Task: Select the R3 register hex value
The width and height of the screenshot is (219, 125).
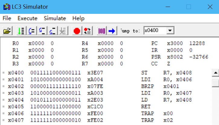Action: click(36, 64)
